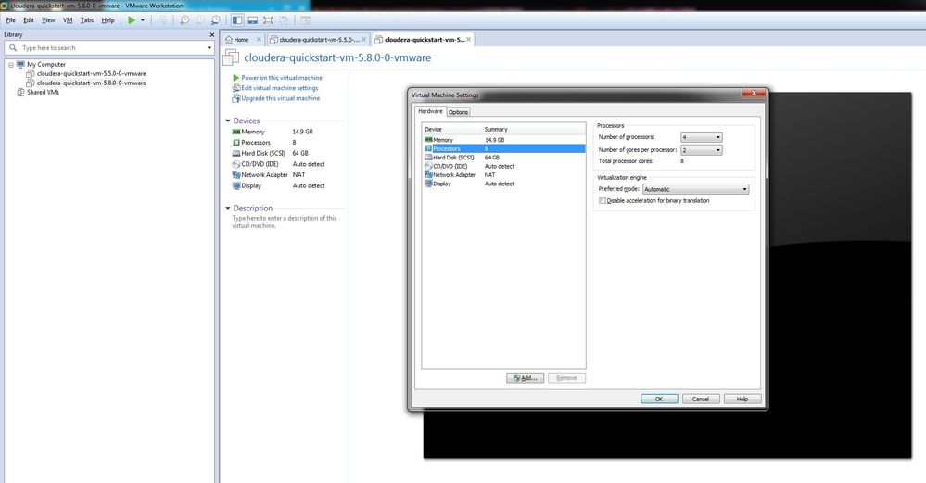Open the Tabs menu
This screenshot has width=926, height=483.
click(87, 20)
